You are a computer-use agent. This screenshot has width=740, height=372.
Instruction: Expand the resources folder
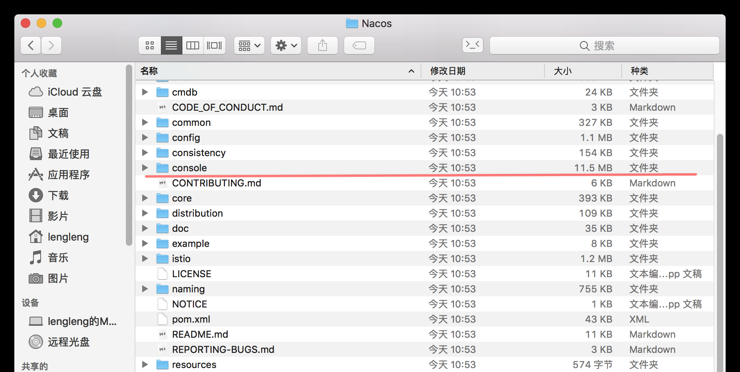[145, 364]
